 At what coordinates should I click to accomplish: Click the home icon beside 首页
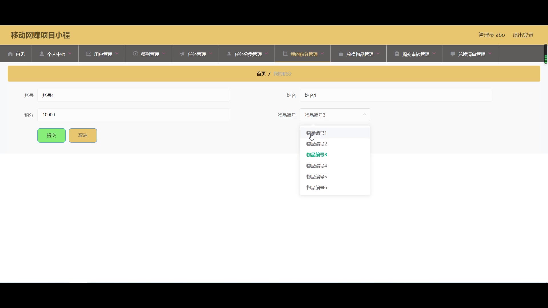(x=10, y=54)
